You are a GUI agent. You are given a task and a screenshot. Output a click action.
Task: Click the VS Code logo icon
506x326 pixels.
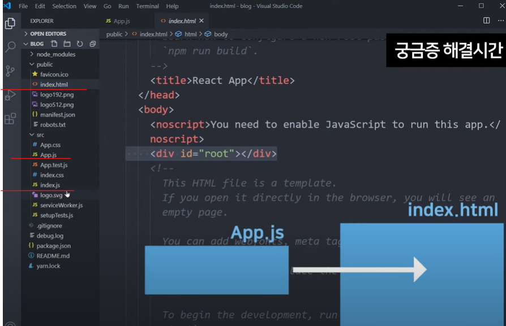[7, 6]
